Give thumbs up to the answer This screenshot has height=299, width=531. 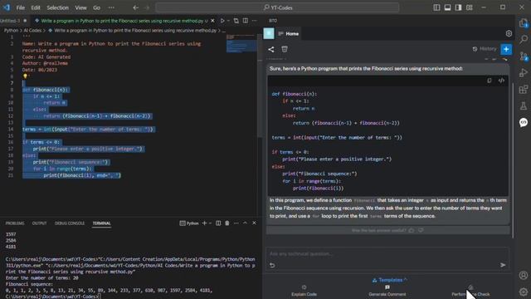tap(412, 230)
